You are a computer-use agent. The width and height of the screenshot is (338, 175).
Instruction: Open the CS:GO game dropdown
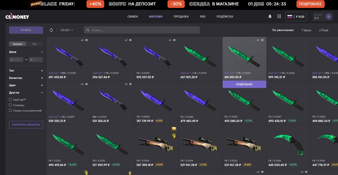tap(67, 30)
